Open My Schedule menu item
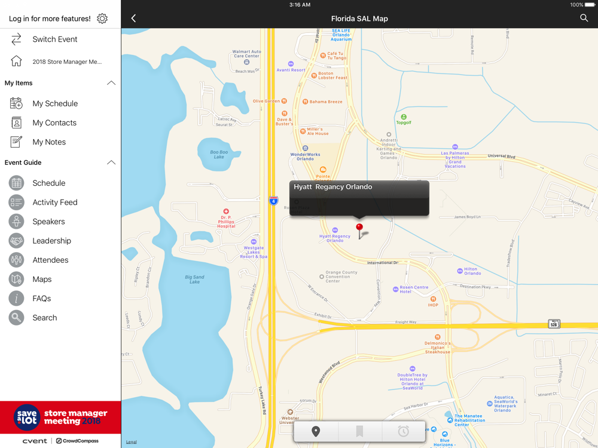The width and height of the screenshot is (598, 448). [x=60, y=103]
